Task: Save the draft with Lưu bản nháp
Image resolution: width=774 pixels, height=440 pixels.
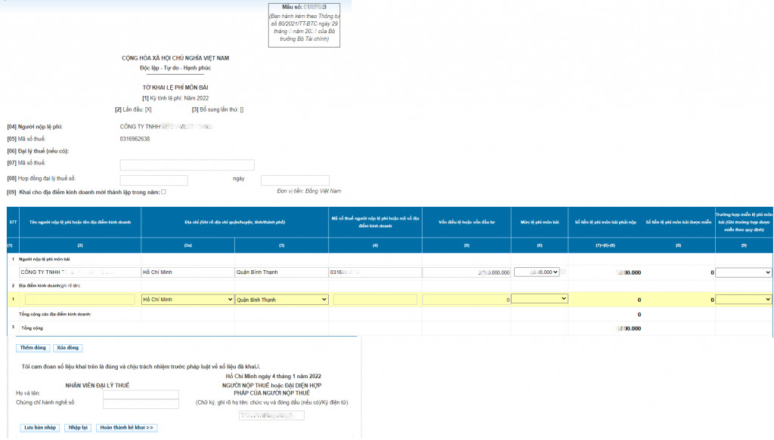Action: 39,427
